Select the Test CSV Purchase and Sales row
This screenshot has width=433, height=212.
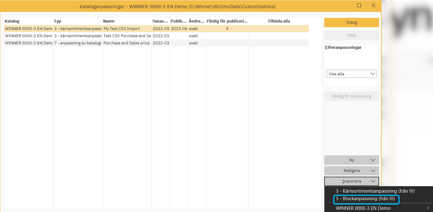[127, 36]
